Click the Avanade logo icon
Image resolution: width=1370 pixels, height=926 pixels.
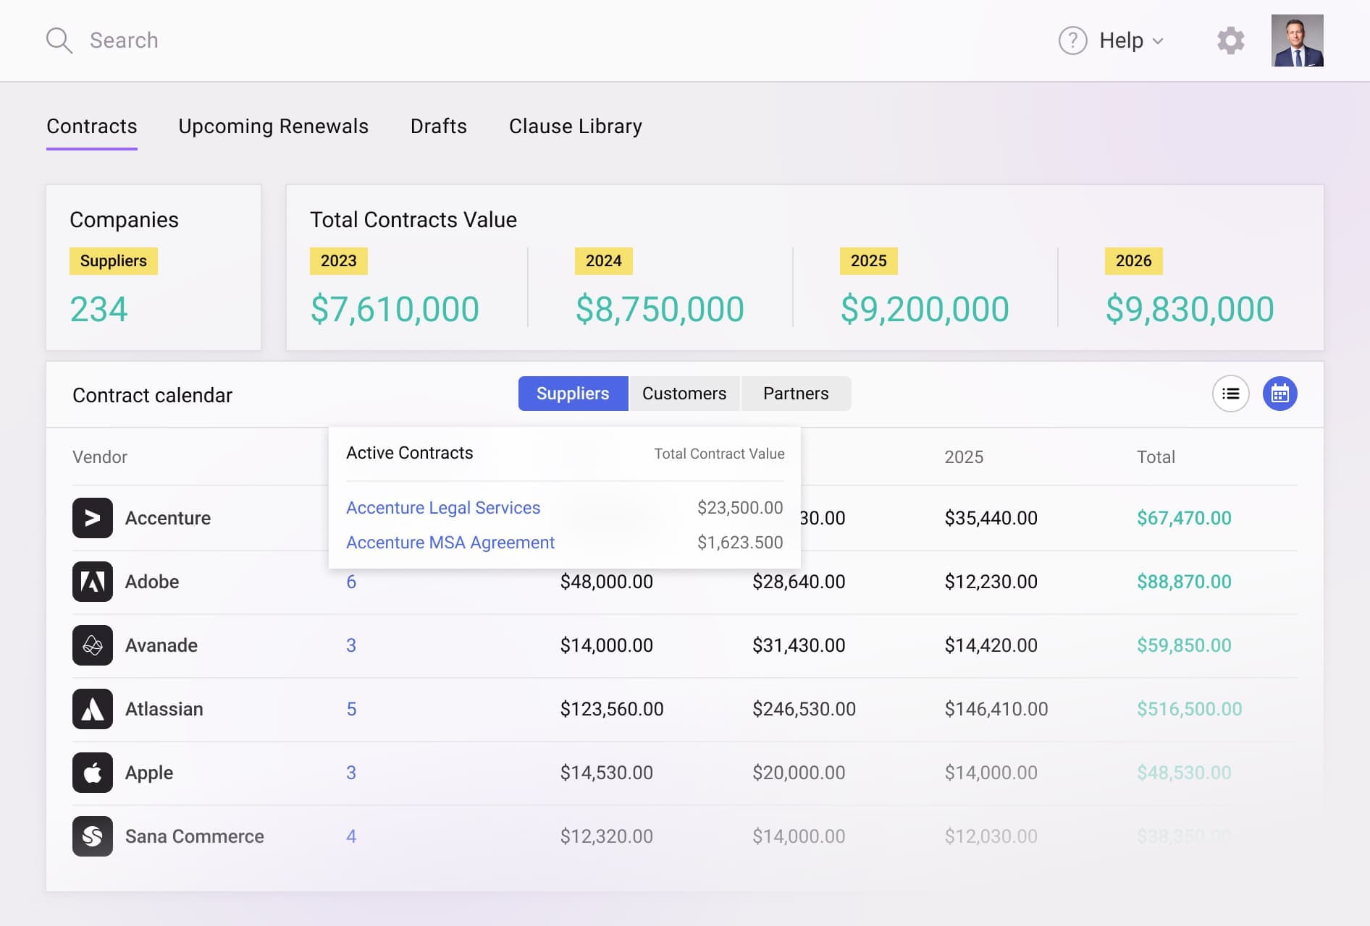point(93,645)
